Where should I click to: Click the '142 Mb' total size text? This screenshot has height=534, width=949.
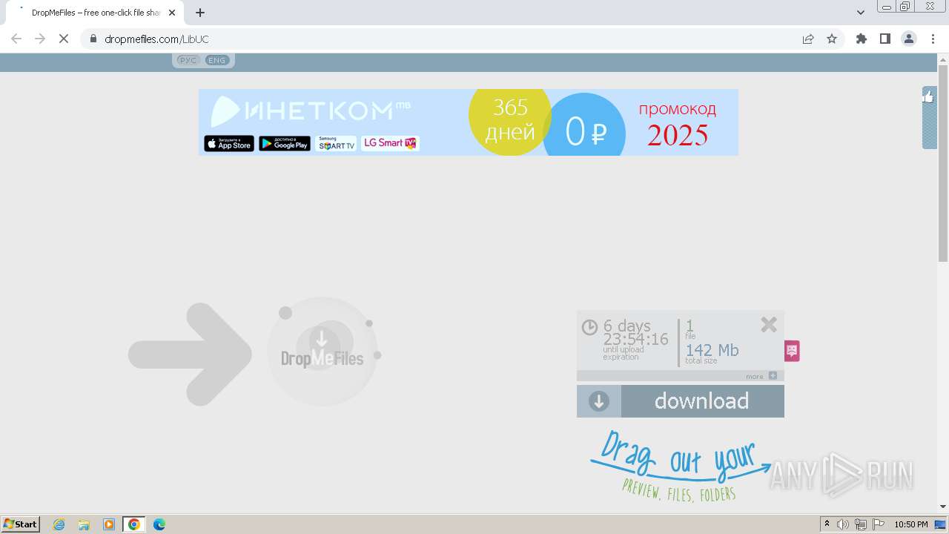[x=712, y=350]
